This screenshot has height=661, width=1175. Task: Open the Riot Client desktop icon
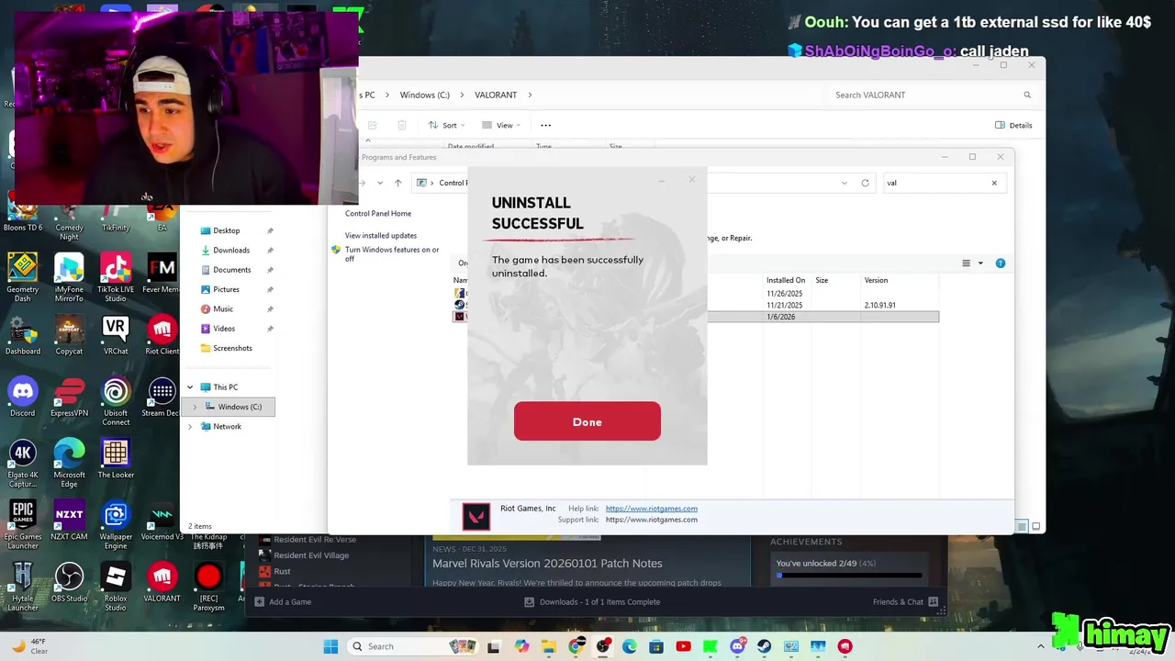pyautogui.click(x=162, y=335)
